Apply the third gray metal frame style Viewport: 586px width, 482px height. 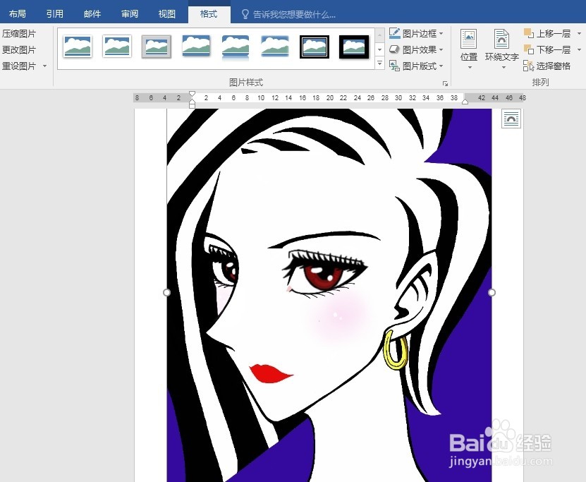157,47
